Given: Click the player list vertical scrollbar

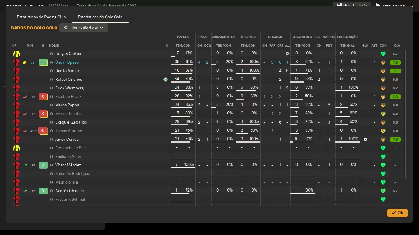Looking at the screenshot, I should coord(405,114).
